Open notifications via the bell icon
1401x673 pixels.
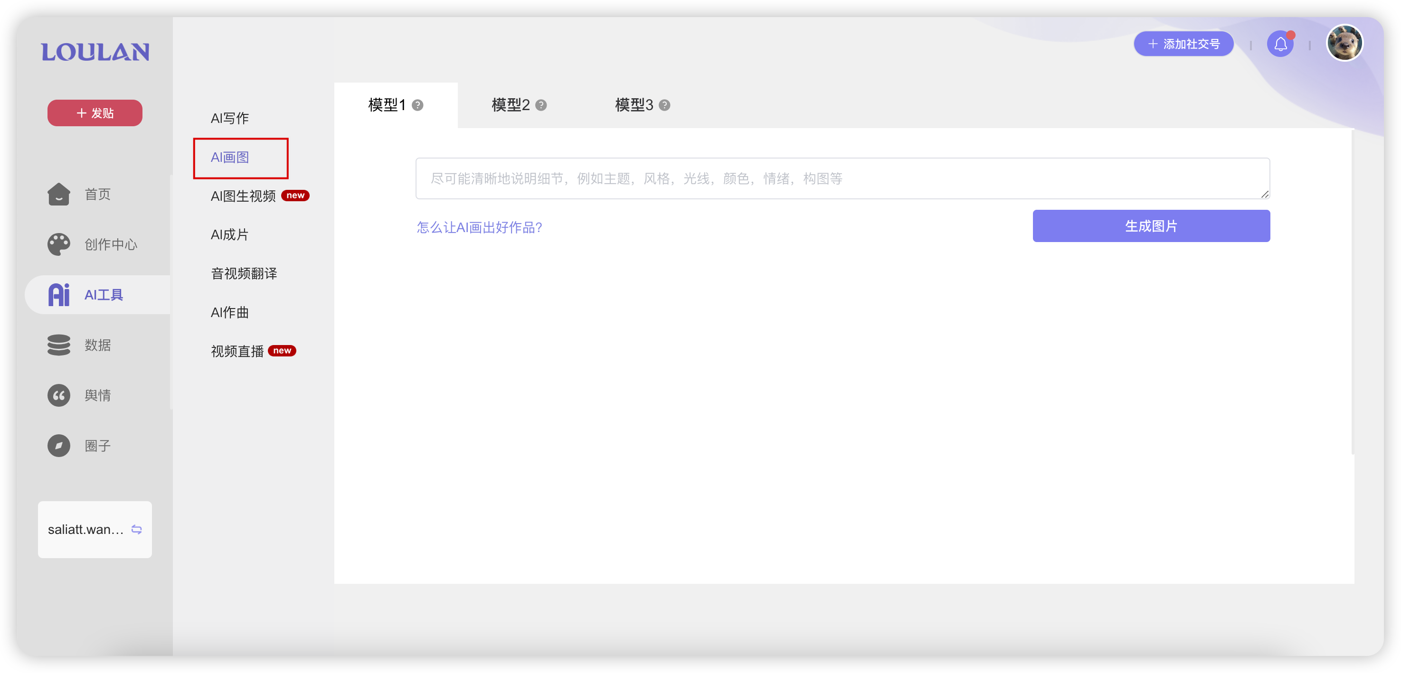(x=1280, y=44)
